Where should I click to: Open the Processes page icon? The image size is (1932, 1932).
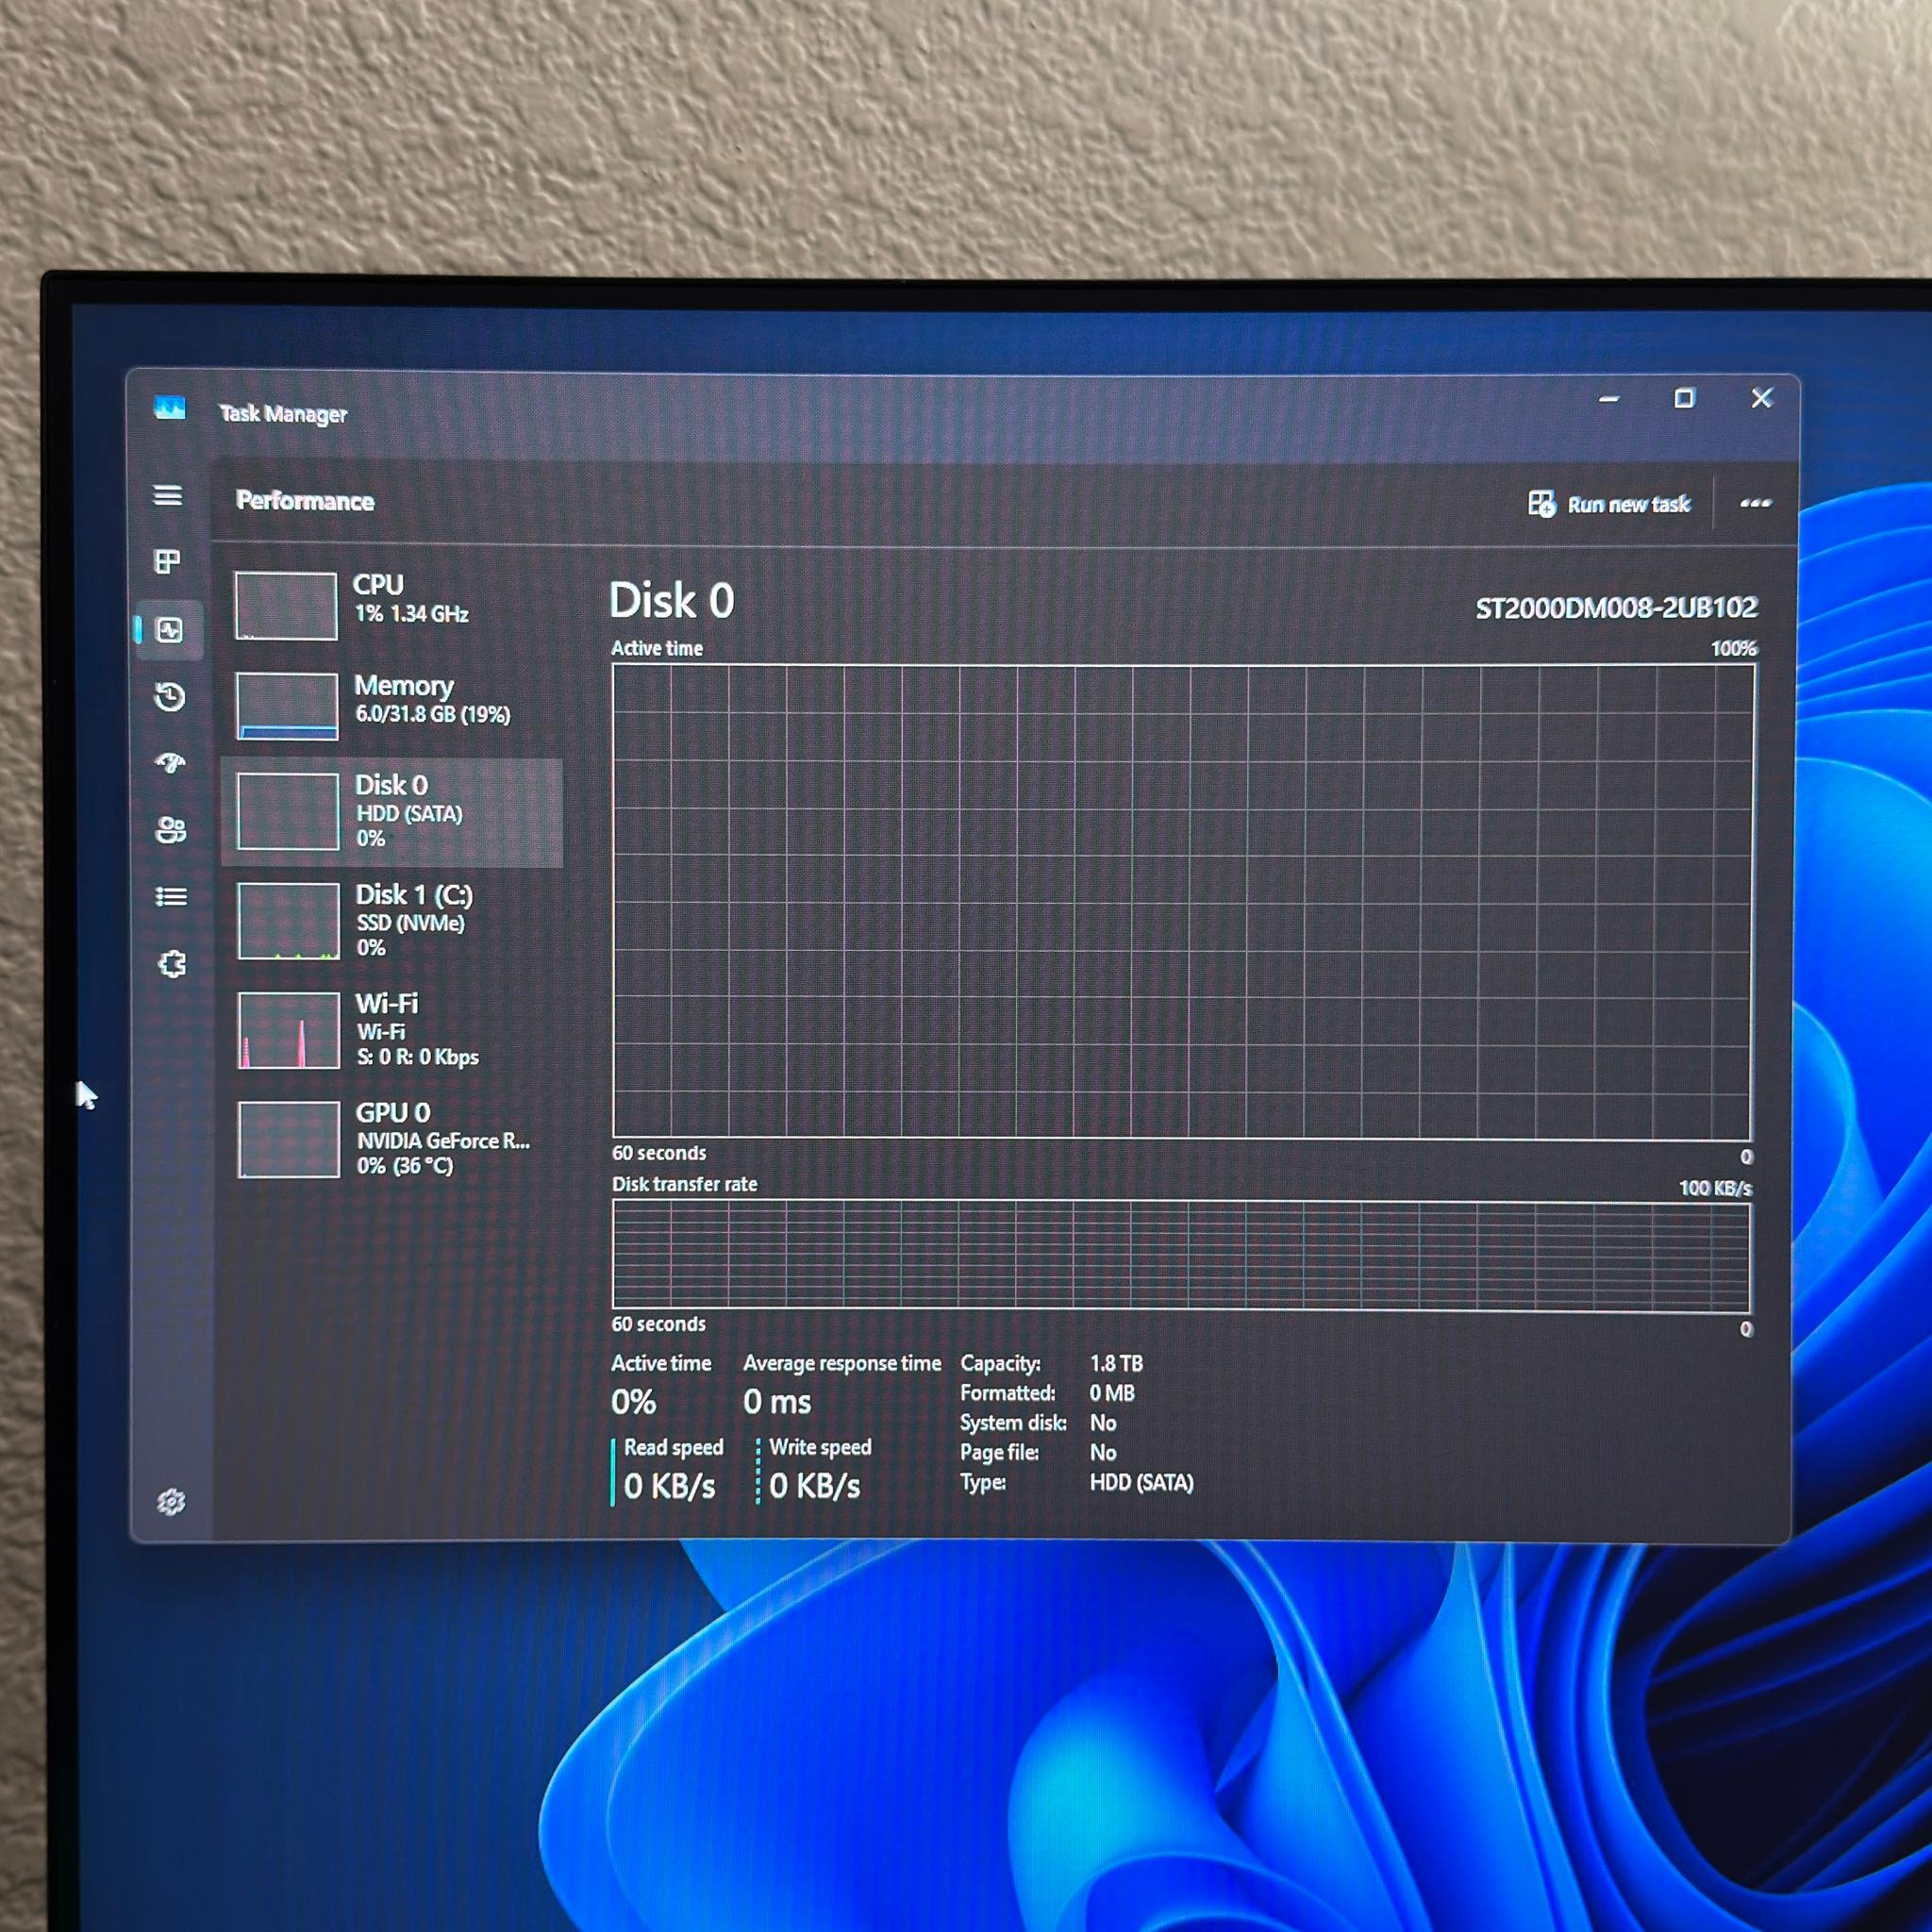tap(167, 561)
